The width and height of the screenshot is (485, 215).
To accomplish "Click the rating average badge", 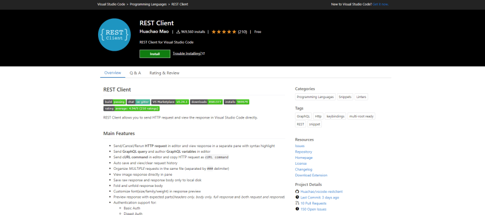I will [132, 109].
